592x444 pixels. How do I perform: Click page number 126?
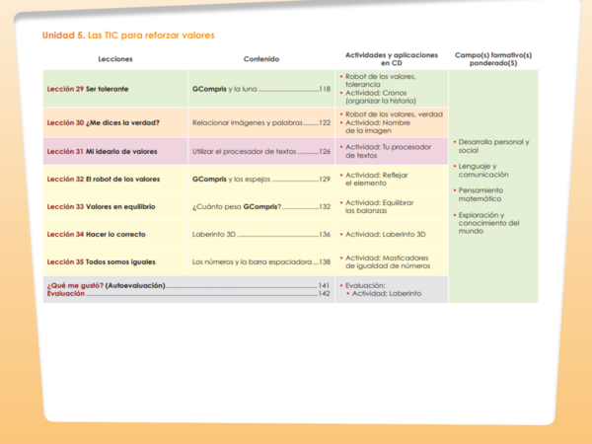(325, 151)
